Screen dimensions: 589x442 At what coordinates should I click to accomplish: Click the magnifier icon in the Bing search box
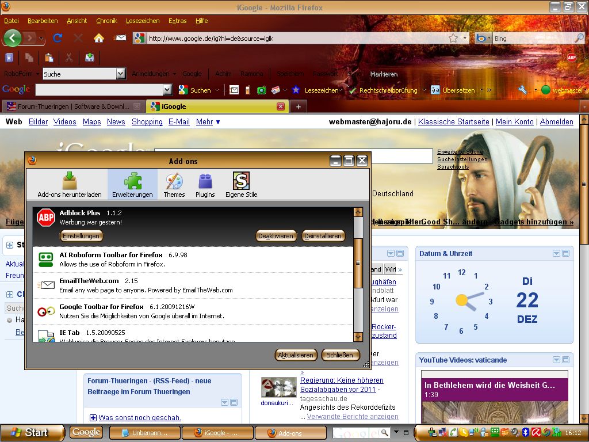tap(579, 38)
